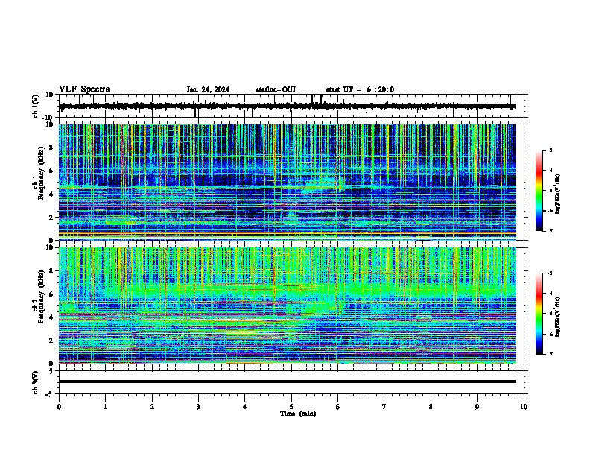Click tick label "0" on the Time axis
Image resolution: width=590 pixels, height=456 pixels.
pos(59,407)
